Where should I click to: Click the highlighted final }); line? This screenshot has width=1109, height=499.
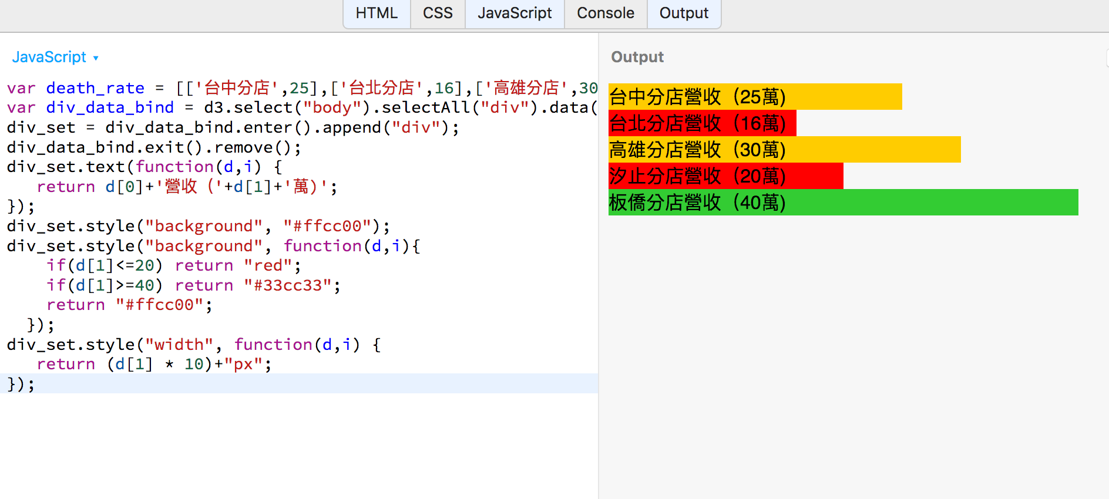coord(299,383)
